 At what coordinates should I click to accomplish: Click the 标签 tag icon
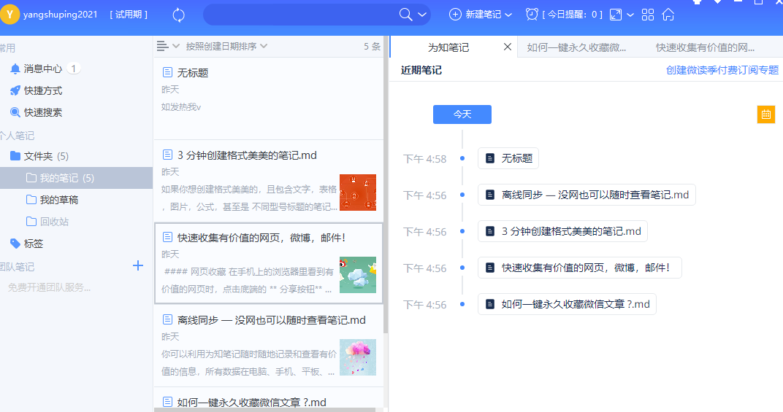15,244
